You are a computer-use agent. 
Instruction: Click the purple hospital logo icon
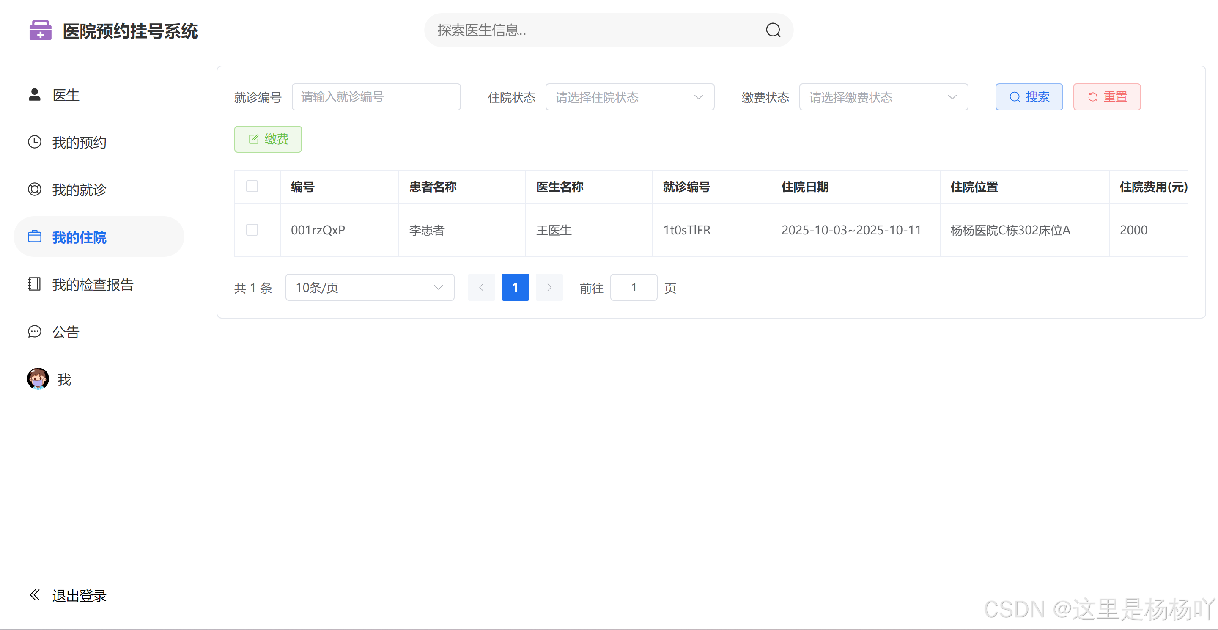tap(40, 30)
